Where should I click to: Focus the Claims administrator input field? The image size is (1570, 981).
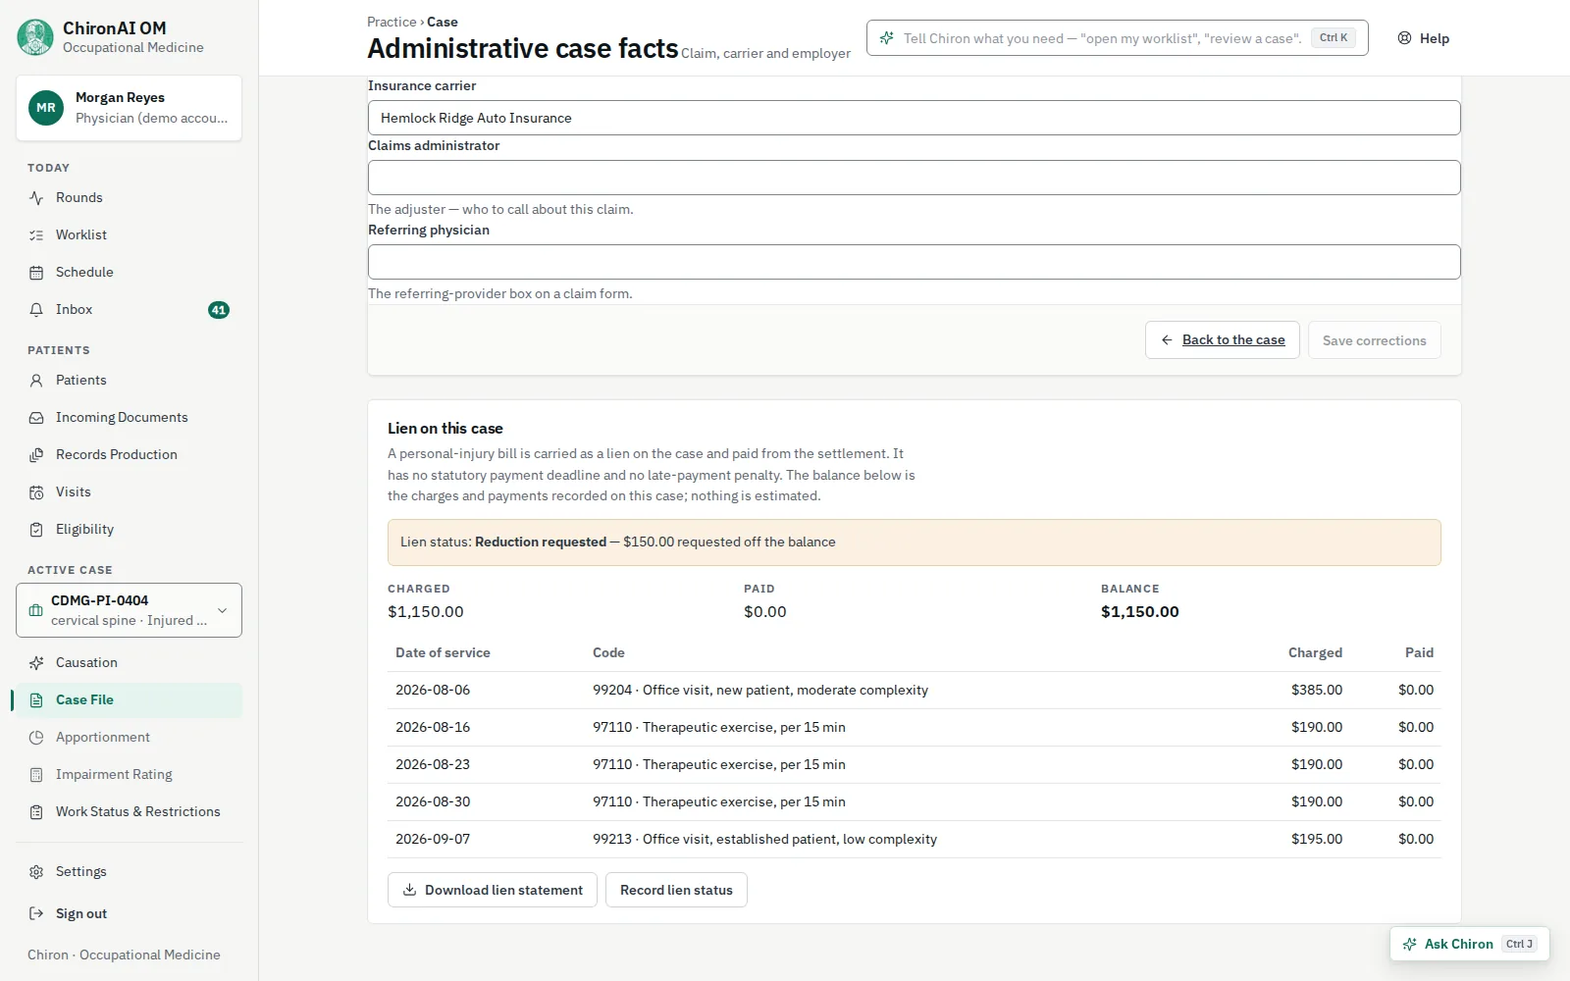(x=914, y=178)
